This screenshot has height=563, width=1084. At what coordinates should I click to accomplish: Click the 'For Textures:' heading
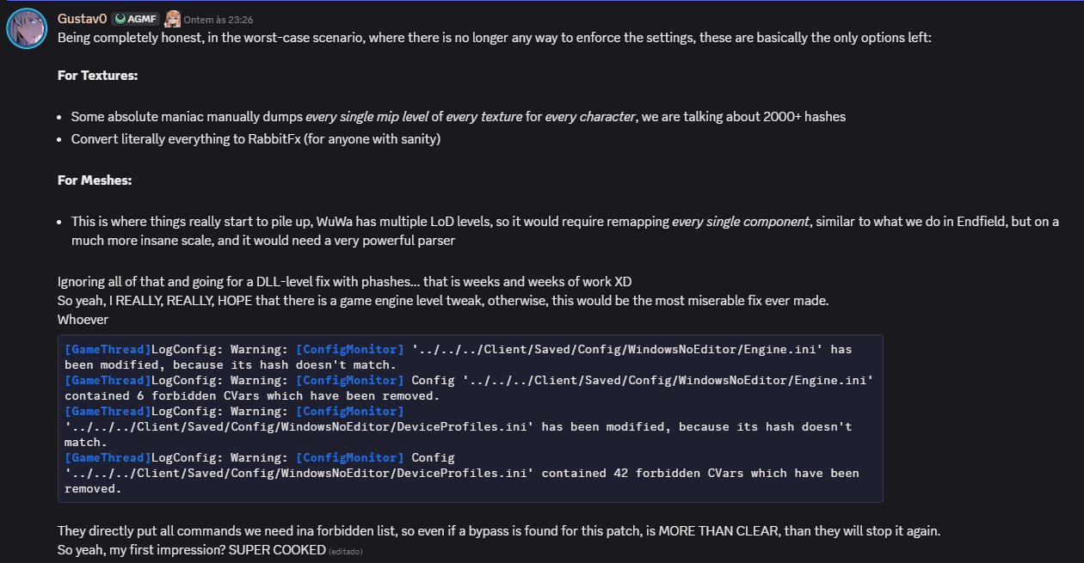[x=97, y=76]
